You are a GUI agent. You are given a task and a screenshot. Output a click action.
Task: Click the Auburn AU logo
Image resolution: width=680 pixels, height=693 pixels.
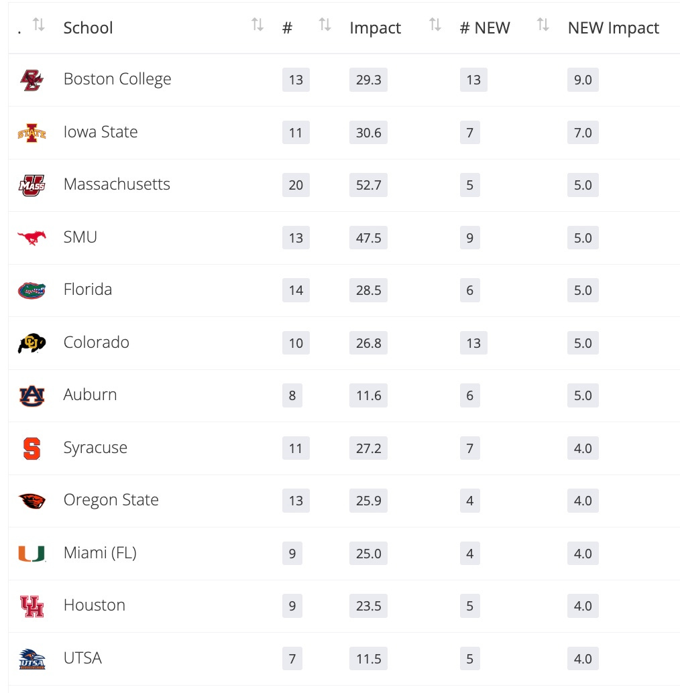click(x=32, y=395)
